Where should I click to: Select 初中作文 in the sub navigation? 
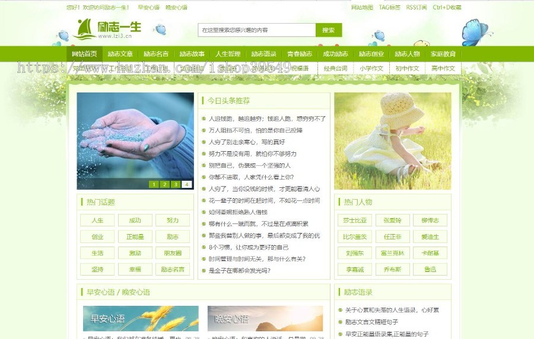pyautogui.click(x=407, y=68)
